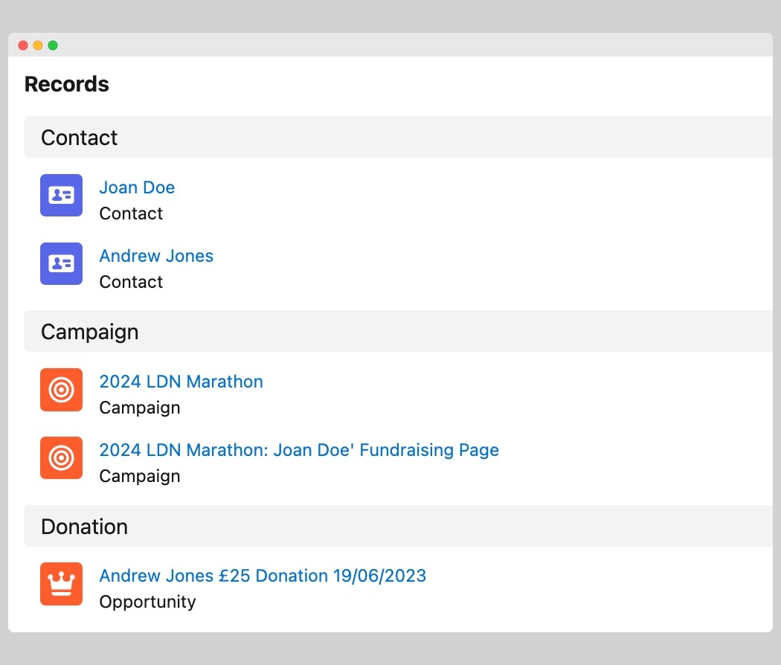
Task: Open the 2024 LDN Marathon campaign
Action: (x=181, y=382)
